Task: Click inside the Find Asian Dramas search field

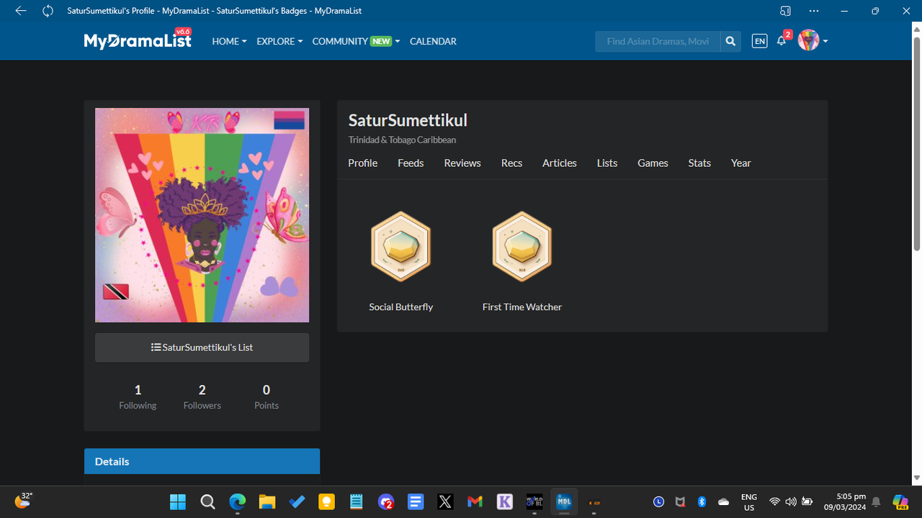Action: (x=657, y=41)
